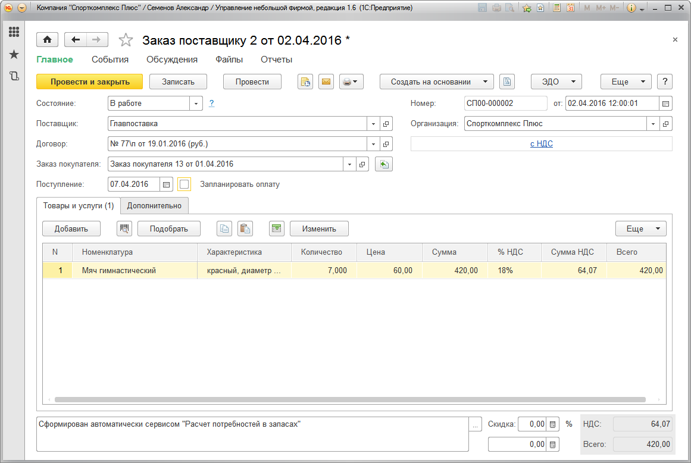Click the Home icon button
The width and height of the screenshot is (691, 463).
pyautogui.click(x=47, y=40)
